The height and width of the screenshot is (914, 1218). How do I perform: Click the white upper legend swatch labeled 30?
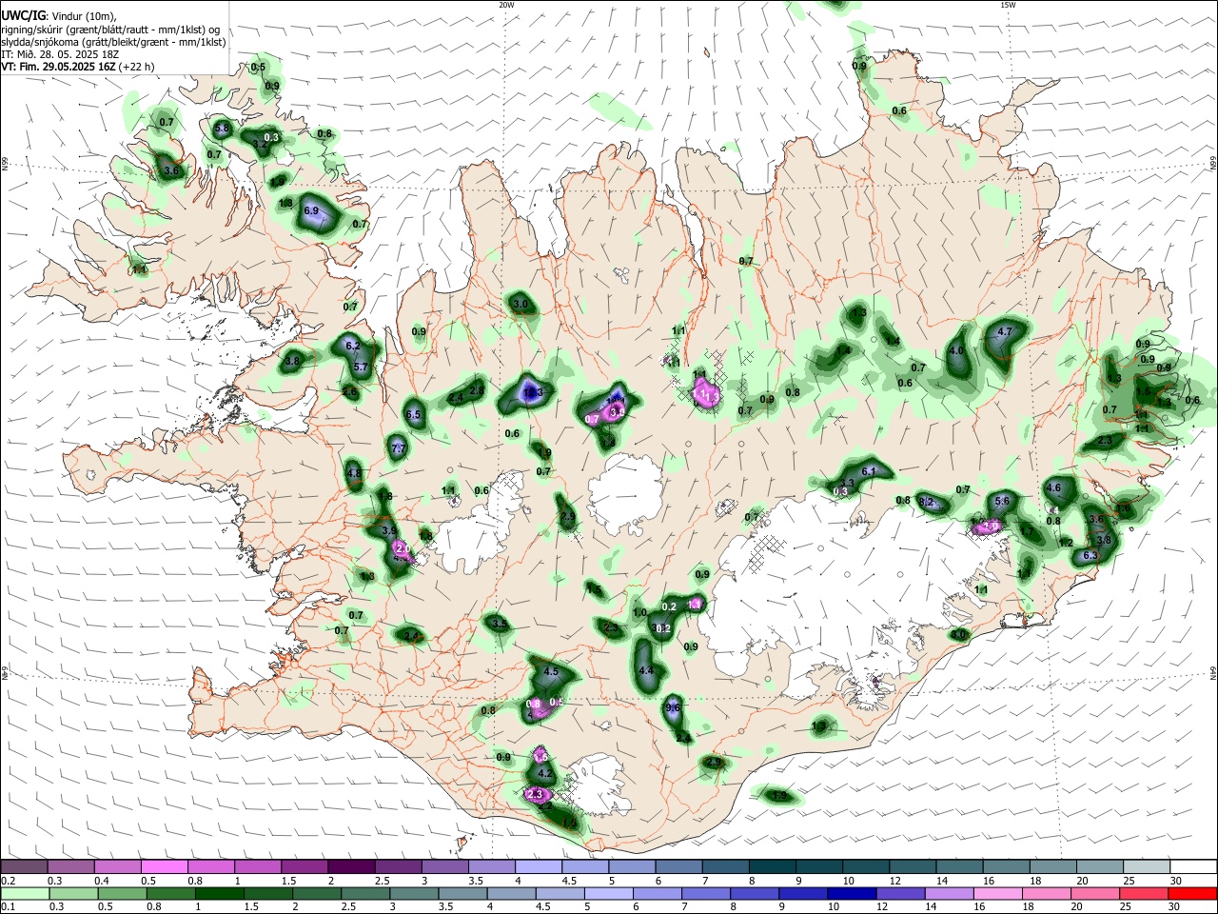point(1193,866)
